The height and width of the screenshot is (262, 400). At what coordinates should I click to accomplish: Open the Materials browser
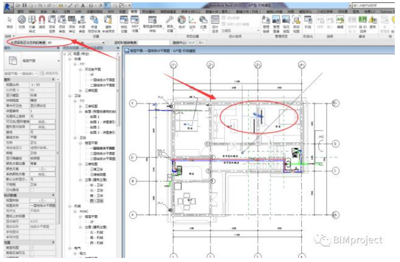coord(22,22)
